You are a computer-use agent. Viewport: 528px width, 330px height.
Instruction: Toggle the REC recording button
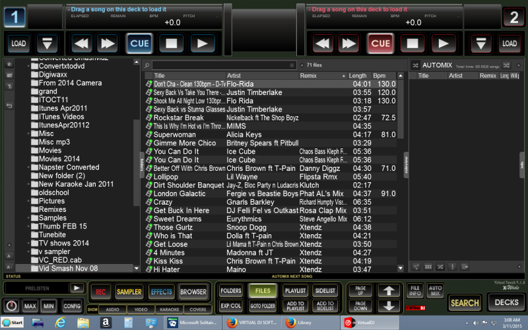point(101,292)
